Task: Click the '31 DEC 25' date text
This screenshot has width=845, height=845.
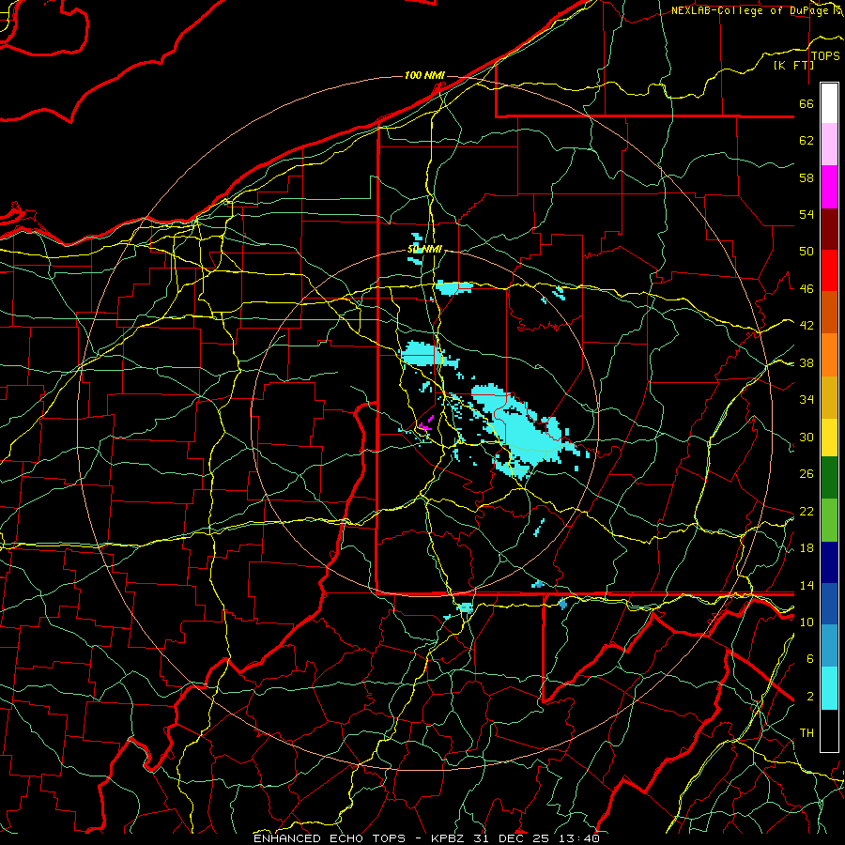Action: click(512, 838)
